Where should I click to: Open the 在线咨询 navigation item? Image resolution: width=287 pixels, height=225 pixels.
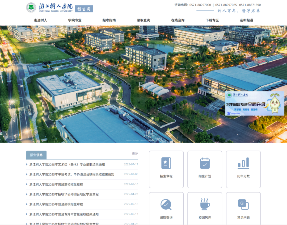coord(178,20)
